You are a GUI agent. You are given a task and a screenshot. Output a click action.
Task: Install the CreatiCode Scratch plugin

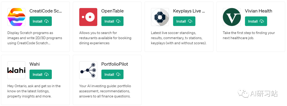pyautogui.click(x=41, y=21)
